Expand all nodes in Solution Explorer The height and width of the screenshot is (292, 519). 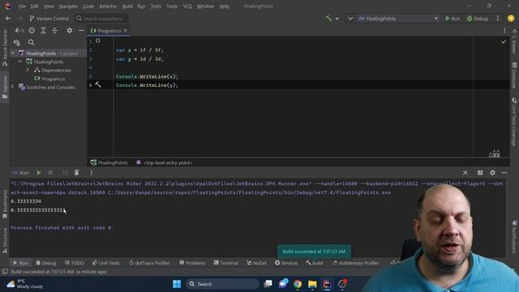[x=43, y=31]
